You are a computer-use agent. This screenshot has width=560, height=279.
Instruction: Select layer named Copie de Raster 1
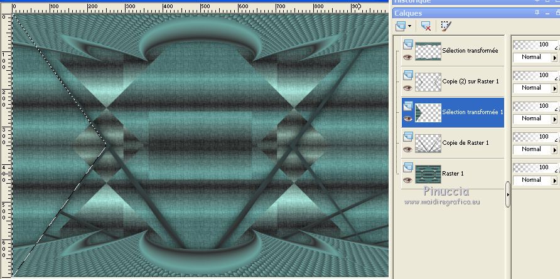point(465,143)
